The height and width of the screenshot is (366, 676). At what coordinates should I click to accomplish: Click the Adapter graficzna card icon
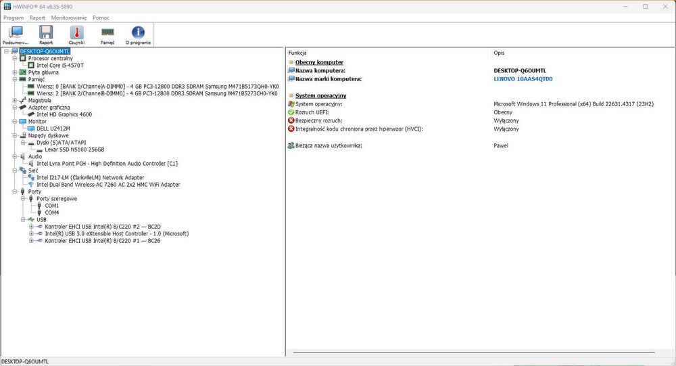(23, 107)
